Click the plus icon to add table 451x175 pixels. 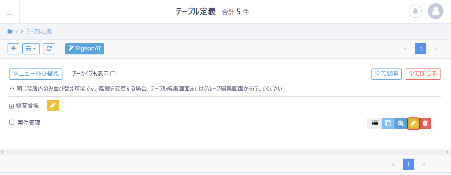(x=13, y=49)
